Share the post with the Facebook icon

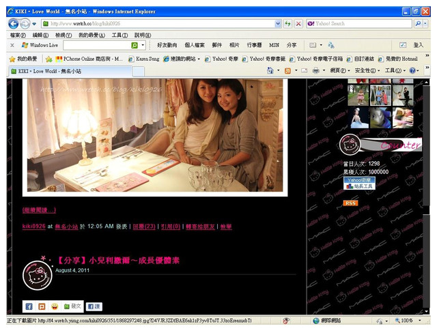click(x=29, y=306)
